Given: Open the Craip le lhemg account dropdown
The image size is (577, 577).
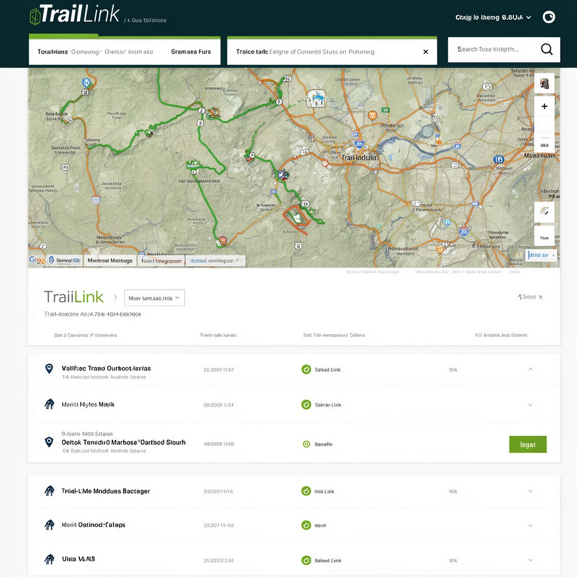Looking at the screenshot, I should (493, 17).
